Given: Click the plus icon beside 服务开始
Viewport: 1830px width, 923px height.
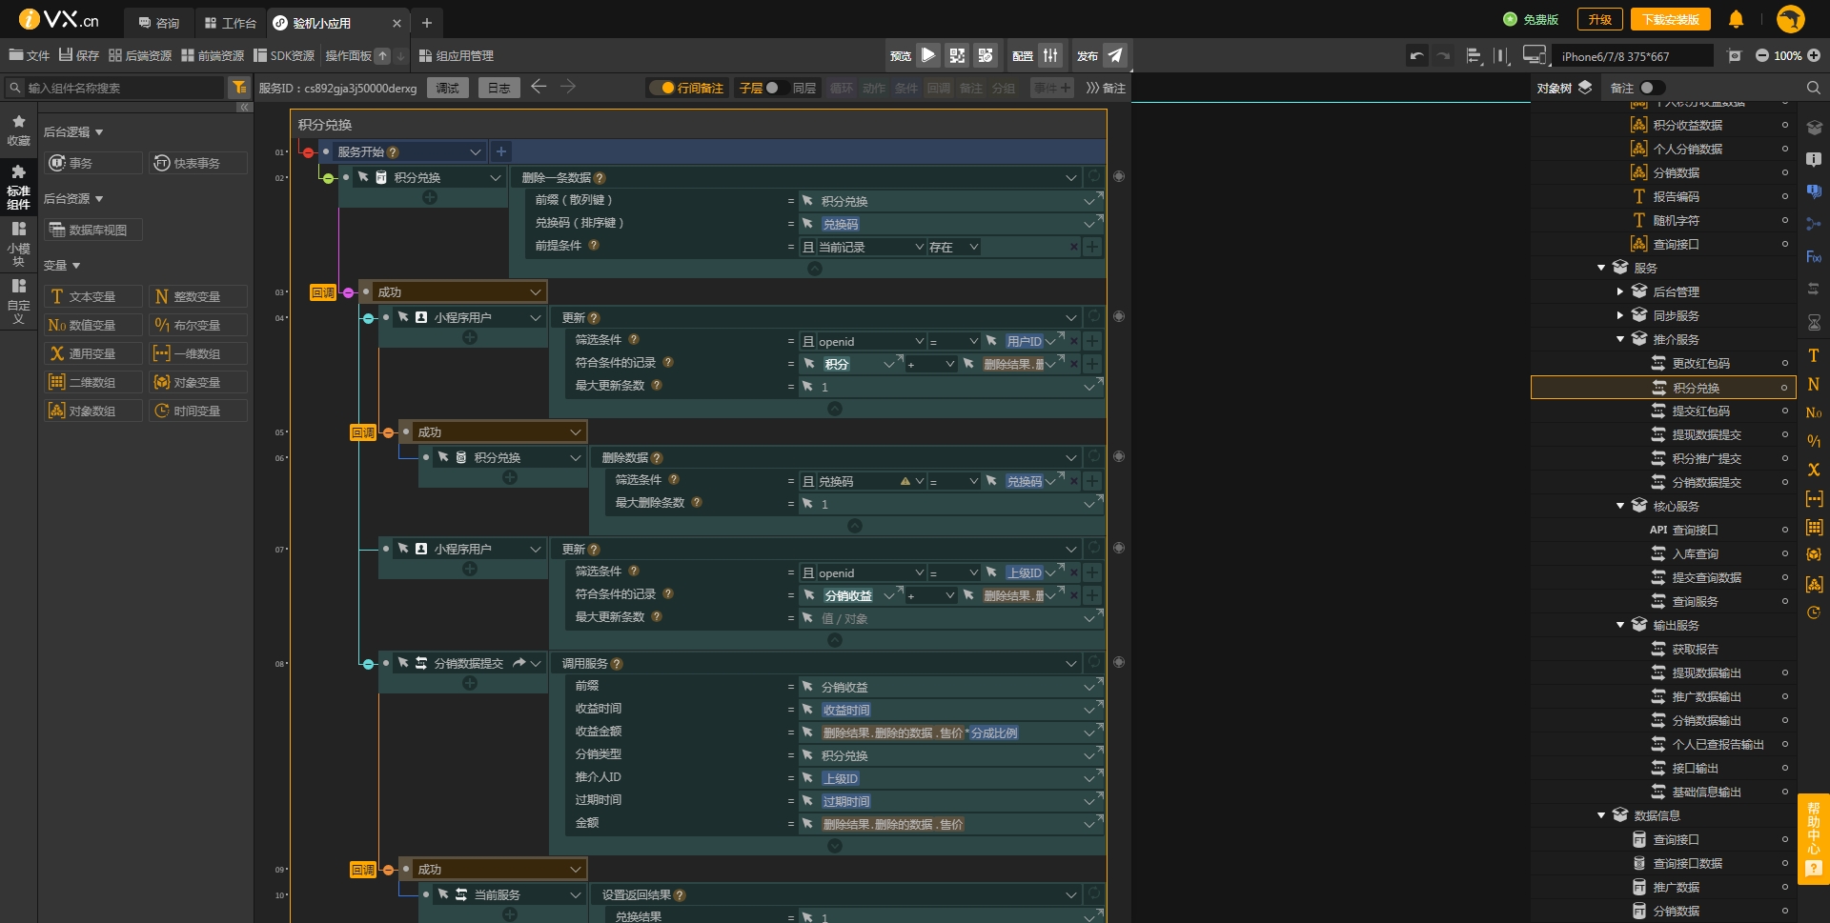Looking at the screenshot, I should (x=501, y=151).
